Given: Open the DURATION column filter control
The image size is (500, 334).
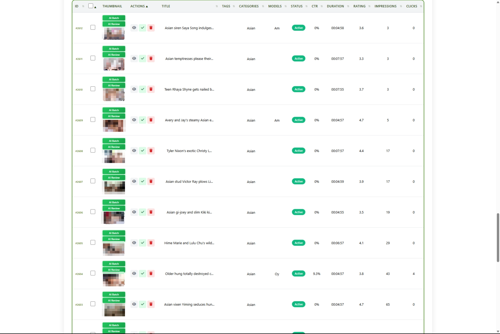Looking at the screenshot, I should pyautogui.click(x=348, y=6).
